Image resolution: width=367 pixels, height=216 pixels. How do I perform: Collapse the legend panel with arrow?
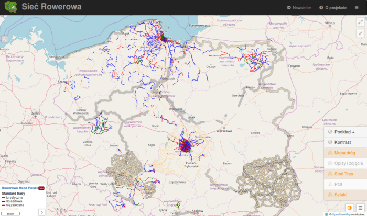tap(41, 212)
